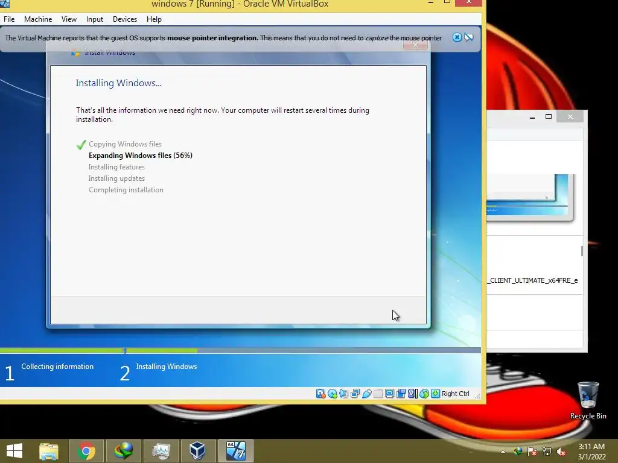
Task: Open the Recycle Bin on desktop
Action: tap(588, 400)
